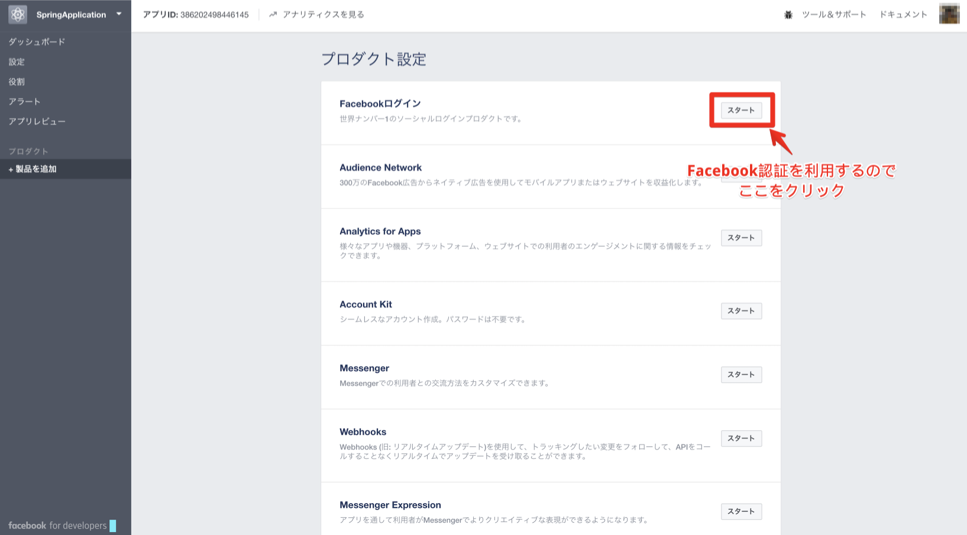This screenshot has height=535, width=967.
Task: Click the Messenger Expression title
Action: tap(390, 505)
